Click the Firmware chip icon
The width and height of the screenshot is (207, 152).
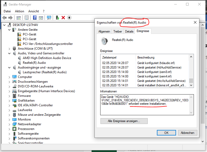[x=14, y=96]
